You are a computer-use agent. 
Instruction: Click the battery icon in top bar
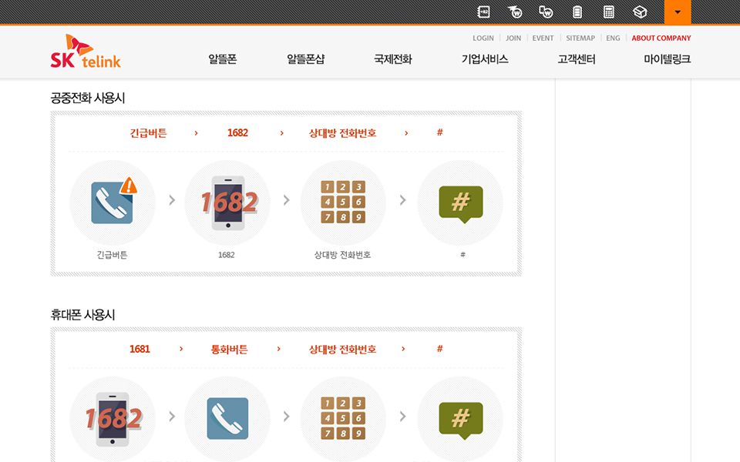point(577,12)
